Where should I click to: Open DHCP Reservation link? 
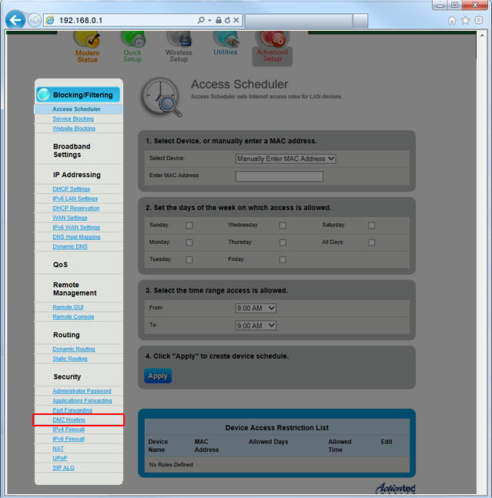pos(76,208)
